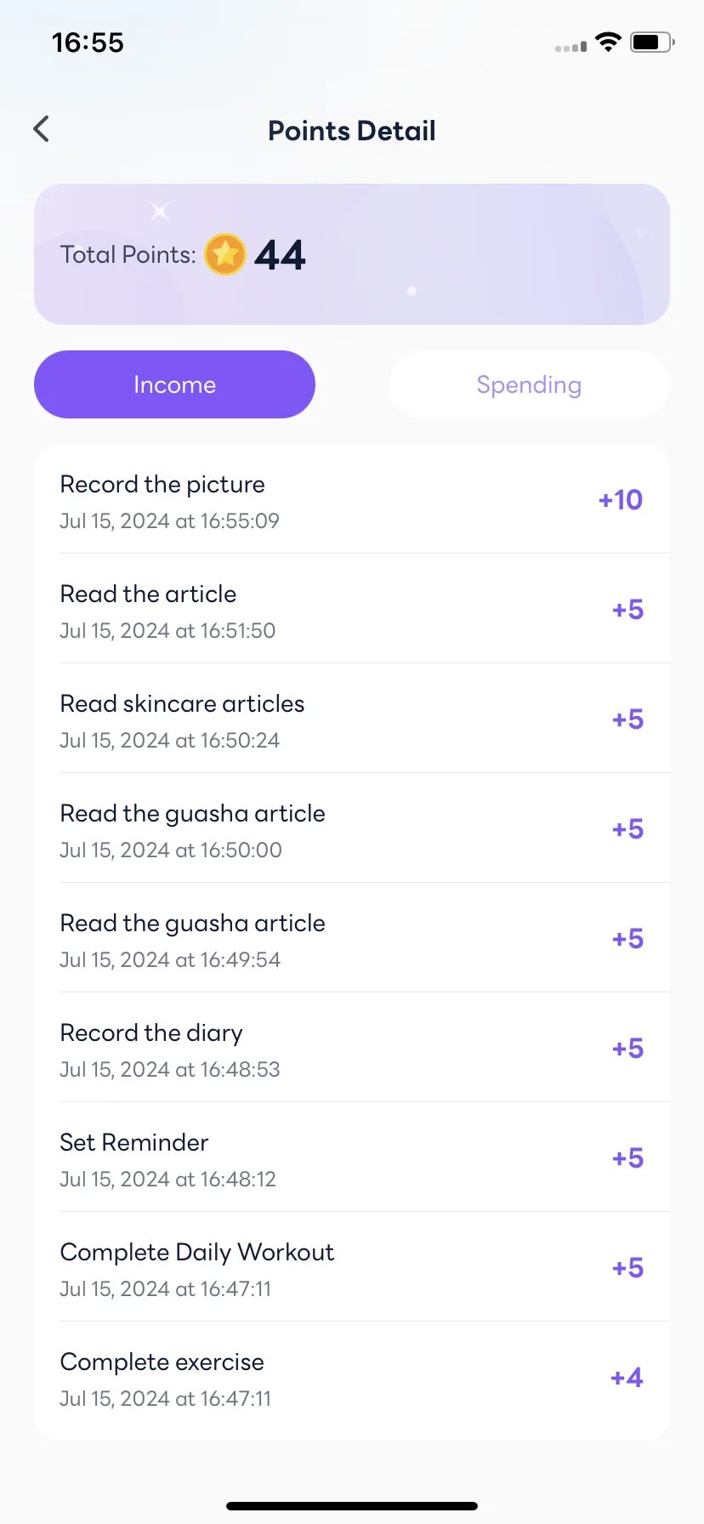Open the 16:49:54 guasha article entry
Image resolution: width=704 pixels, height=1524 pixels.
point(352,938)
